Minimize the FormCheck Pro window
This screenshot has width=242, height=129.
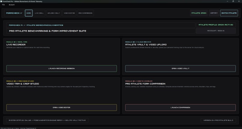[x=227, y=1]
